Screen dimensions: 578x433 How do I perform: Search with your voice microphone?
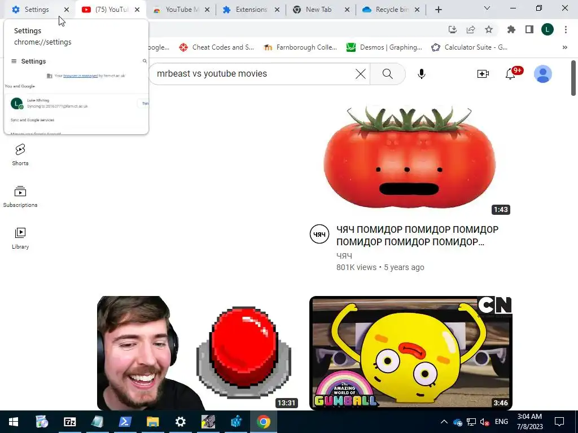coord(421,74)
